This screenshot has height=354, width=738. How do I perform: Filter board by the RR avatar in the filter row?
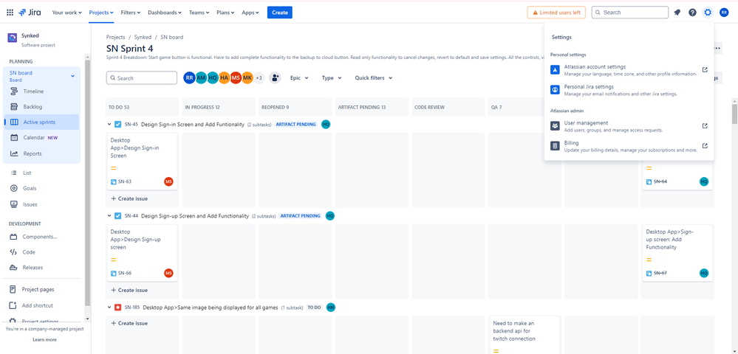click(189, 78)
